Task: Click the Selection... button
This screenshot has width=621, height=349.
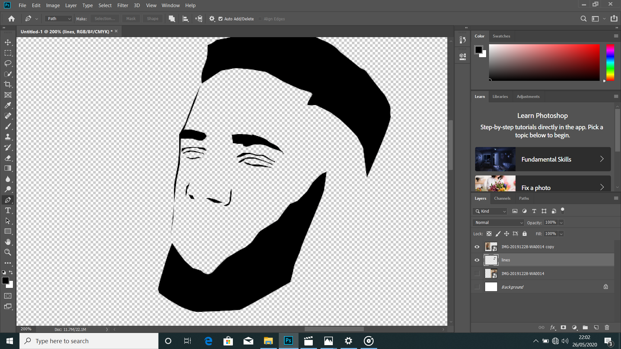Action: 104,19
